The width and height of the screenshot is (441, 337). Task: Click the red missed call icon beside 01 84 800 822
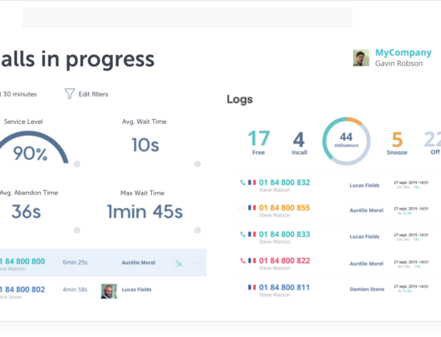(x=243, y=261)
